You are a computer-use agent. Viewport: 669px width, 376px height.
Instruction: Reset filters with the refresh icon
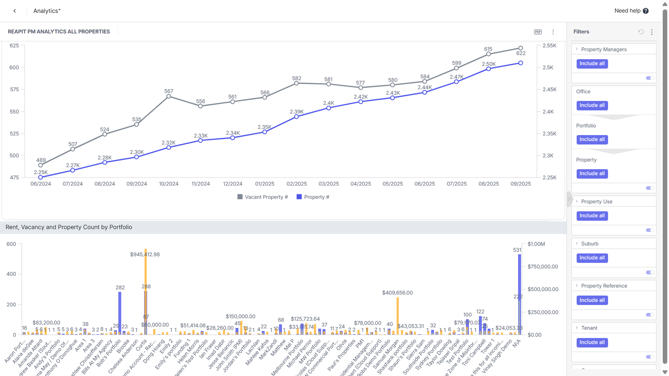[x=641, y=32]
